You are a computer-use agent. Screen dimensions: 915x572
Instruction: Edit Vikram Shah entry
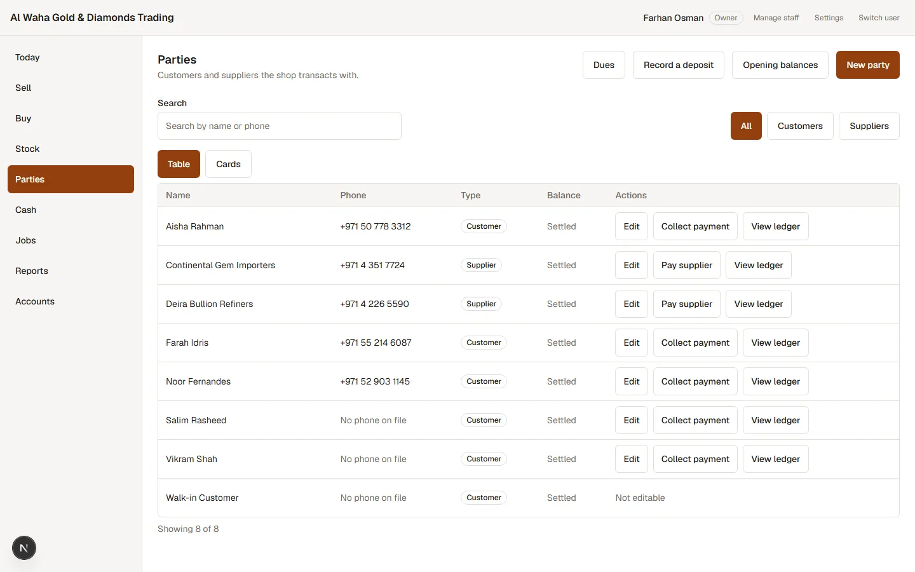click(x=632, y=459)
